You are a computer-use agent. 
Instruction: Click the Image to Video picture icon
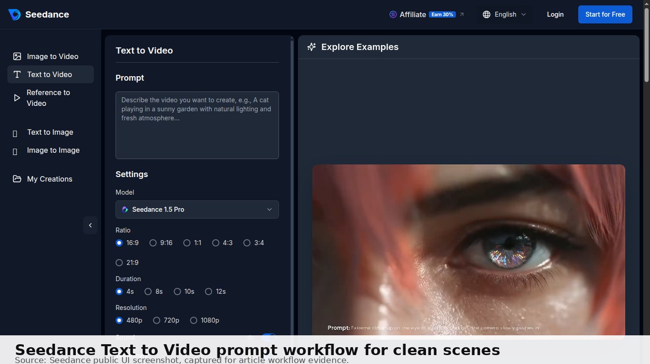pos(17,56)
